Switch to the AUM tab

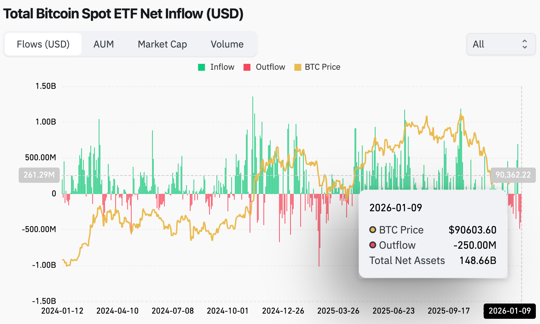pos(103,44)
